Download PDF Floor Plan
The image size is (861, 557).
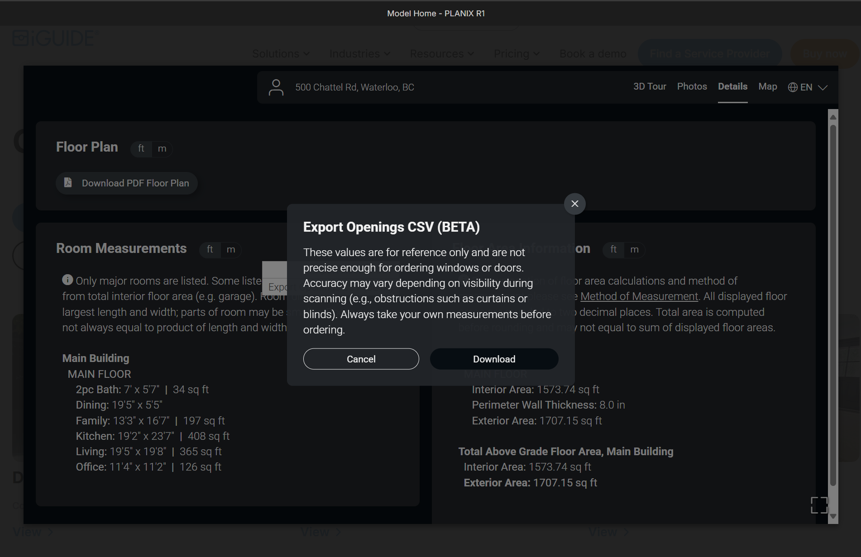tap(127, 183)
